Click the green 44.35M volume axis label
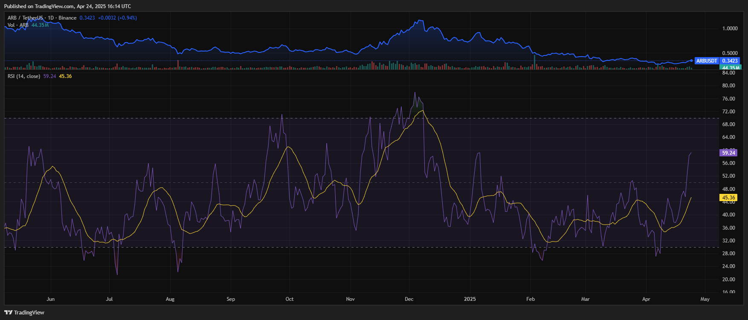748x320 pixels. tap(731, 68)
